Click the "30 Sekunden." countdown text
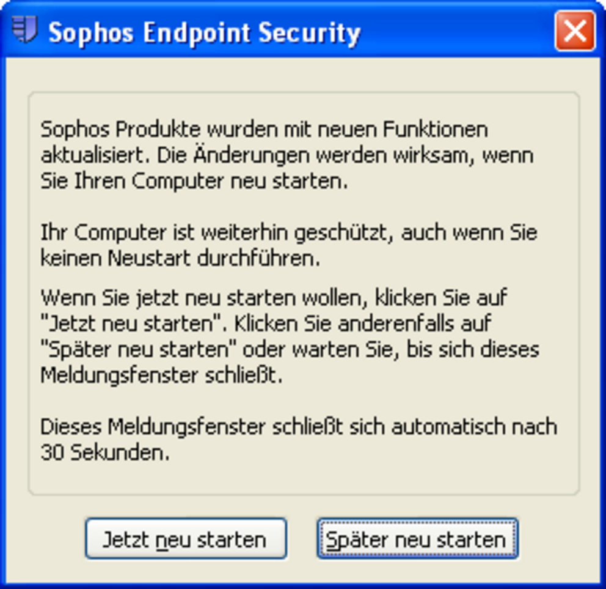 (x=105, y=453)
